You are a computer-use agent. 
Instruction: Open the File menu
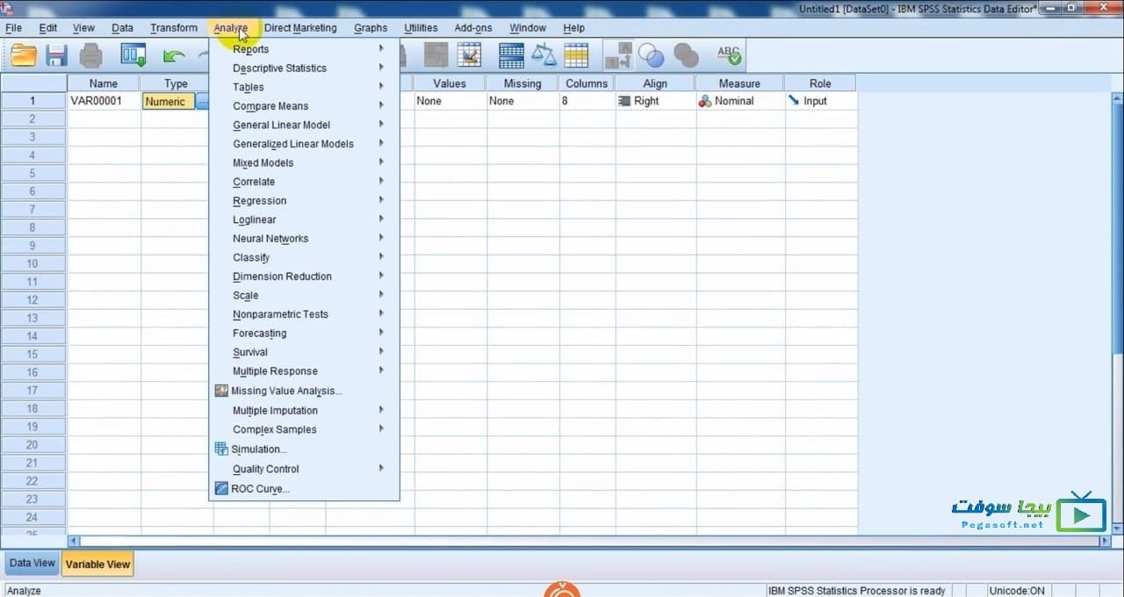pyautogui.click(x=13, y=28)
